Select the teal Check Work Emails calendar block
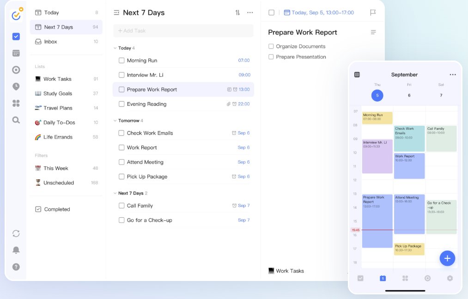468x299 pixels. point(409,139)
